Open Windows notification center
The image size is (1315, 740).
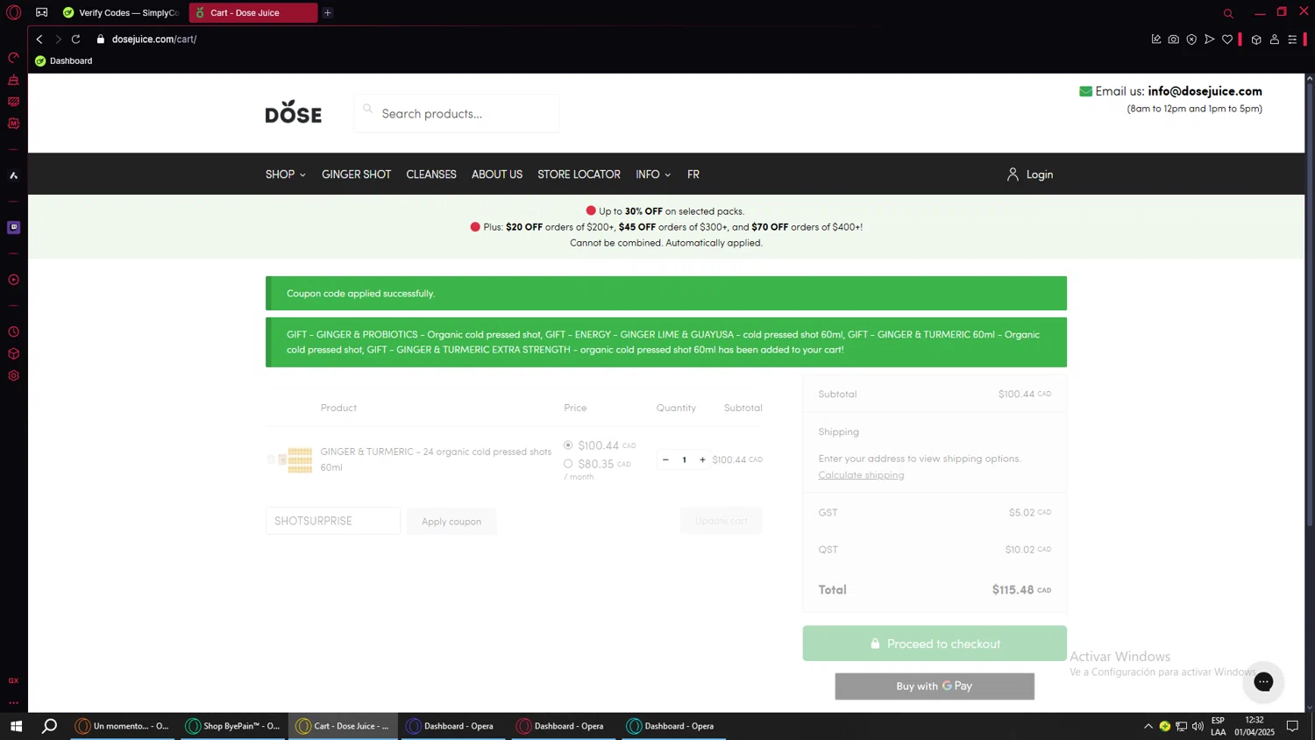coord(1292,726)
